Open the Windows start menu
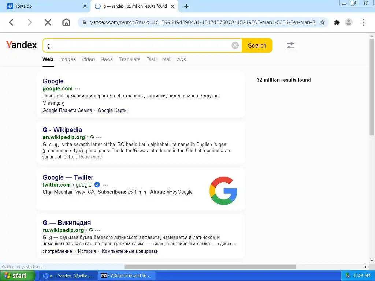The image size is (375, 281). (x=18, y=276)
